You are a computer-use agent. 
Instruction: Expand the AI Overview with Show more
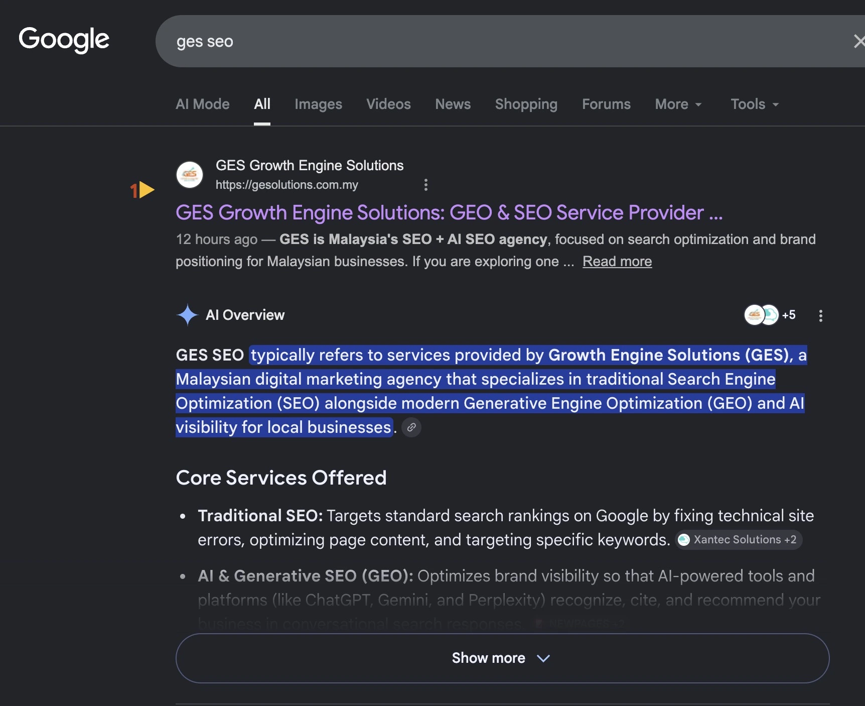502,658
